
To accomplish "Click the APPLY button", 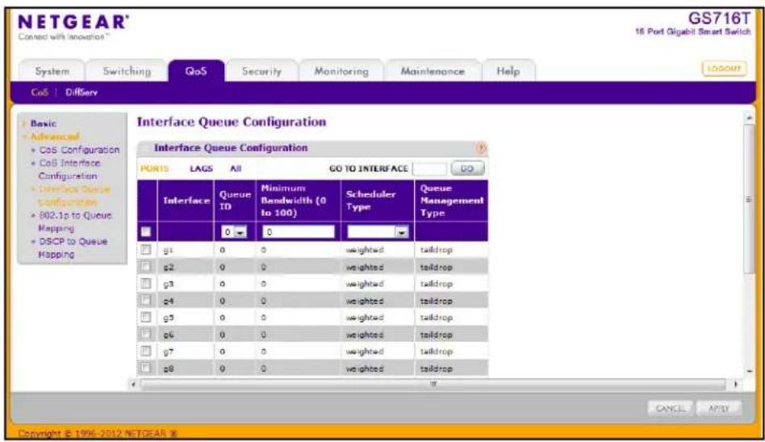I will point(719,408).
